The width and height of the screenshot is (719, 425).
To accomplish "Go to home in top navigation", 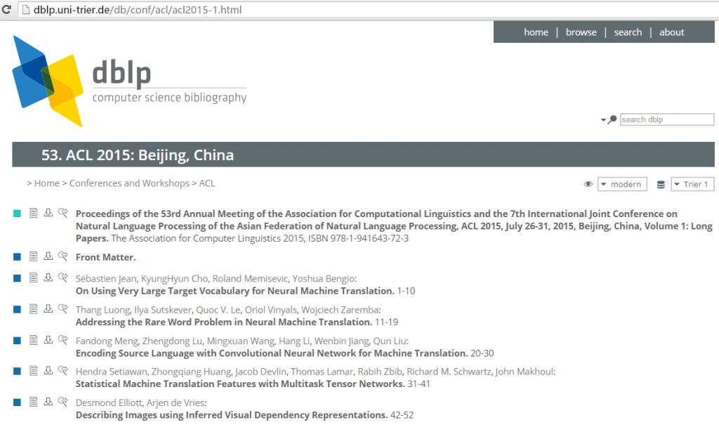I will 536,32.
